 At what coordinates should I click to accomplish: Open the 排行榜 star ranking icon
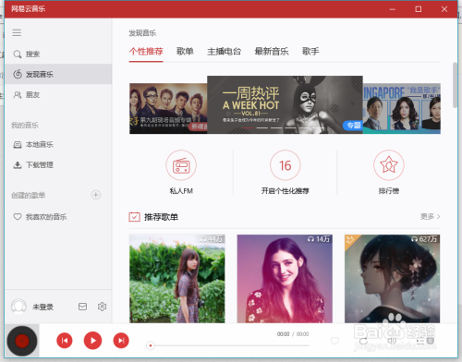coord(389,165)
